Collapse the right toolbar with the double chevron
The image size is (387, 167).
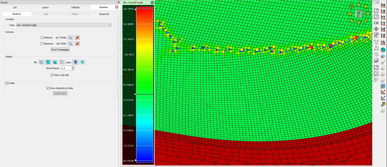(x=378, y=2)
